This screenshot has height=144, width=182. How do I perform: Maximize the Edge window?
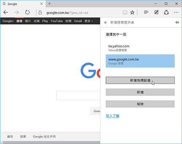click(166, 4)
